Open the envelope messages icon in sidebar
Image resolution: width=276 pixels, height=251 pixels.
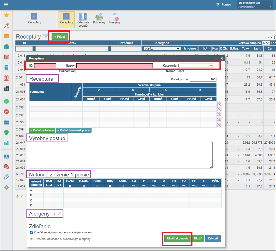[6, 36]
